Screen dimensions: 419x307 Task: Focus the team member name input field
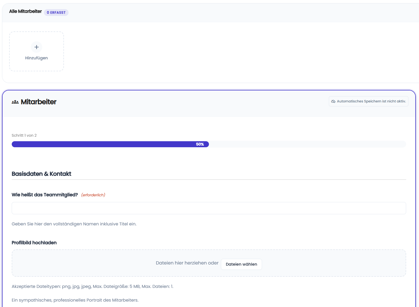pyautogui.click(x=209, y=208)
